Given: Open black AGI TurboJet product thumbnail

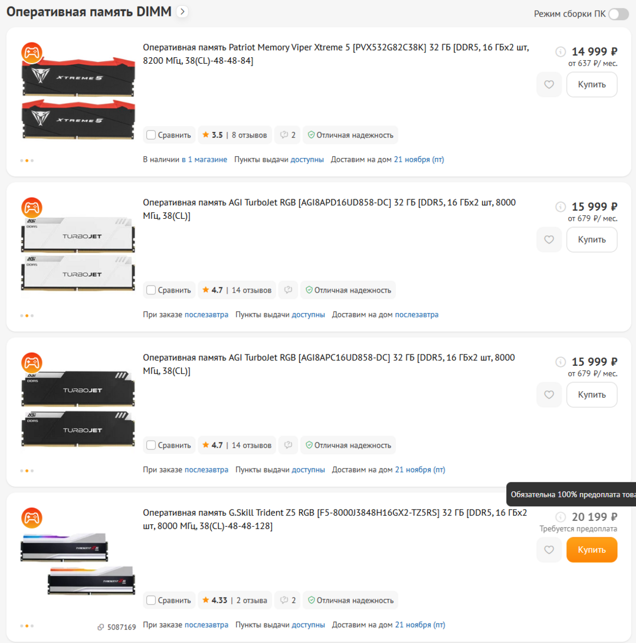Looking at the screenshot, I should pos(78,409).
